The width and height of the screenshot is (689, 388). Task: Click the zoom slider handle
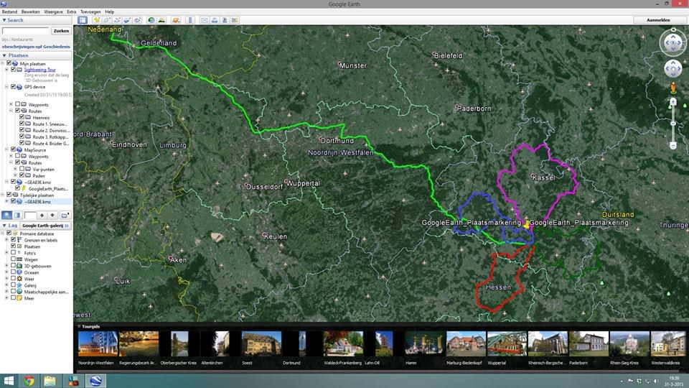coord(672,124)
